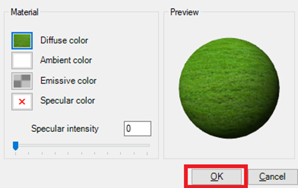The height and width of the screenshot is (188, 298).
Task: Dismiss the dialog with Cancel
Action: [273, 177]
